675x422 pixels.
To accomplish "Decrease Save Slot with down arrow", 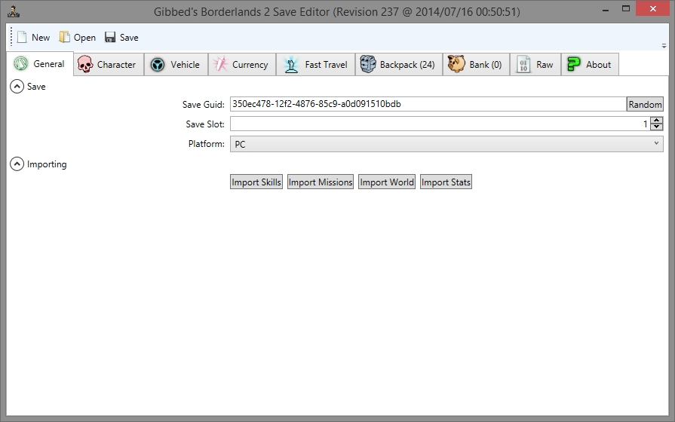I will pyautogui.click(x=657, y=127).
